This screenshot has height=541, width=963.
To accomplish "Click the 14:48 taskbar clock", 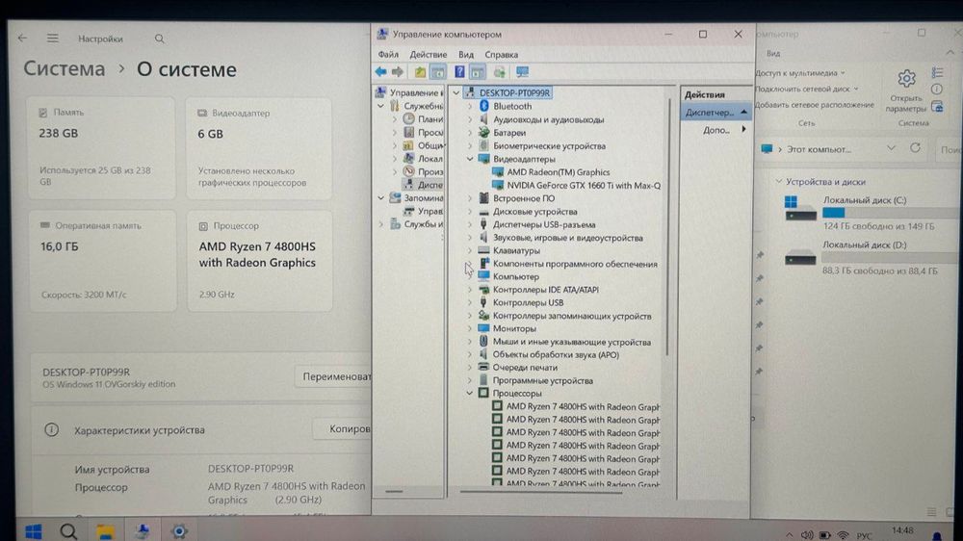I will pyautogui.click(x=902, y=530).
